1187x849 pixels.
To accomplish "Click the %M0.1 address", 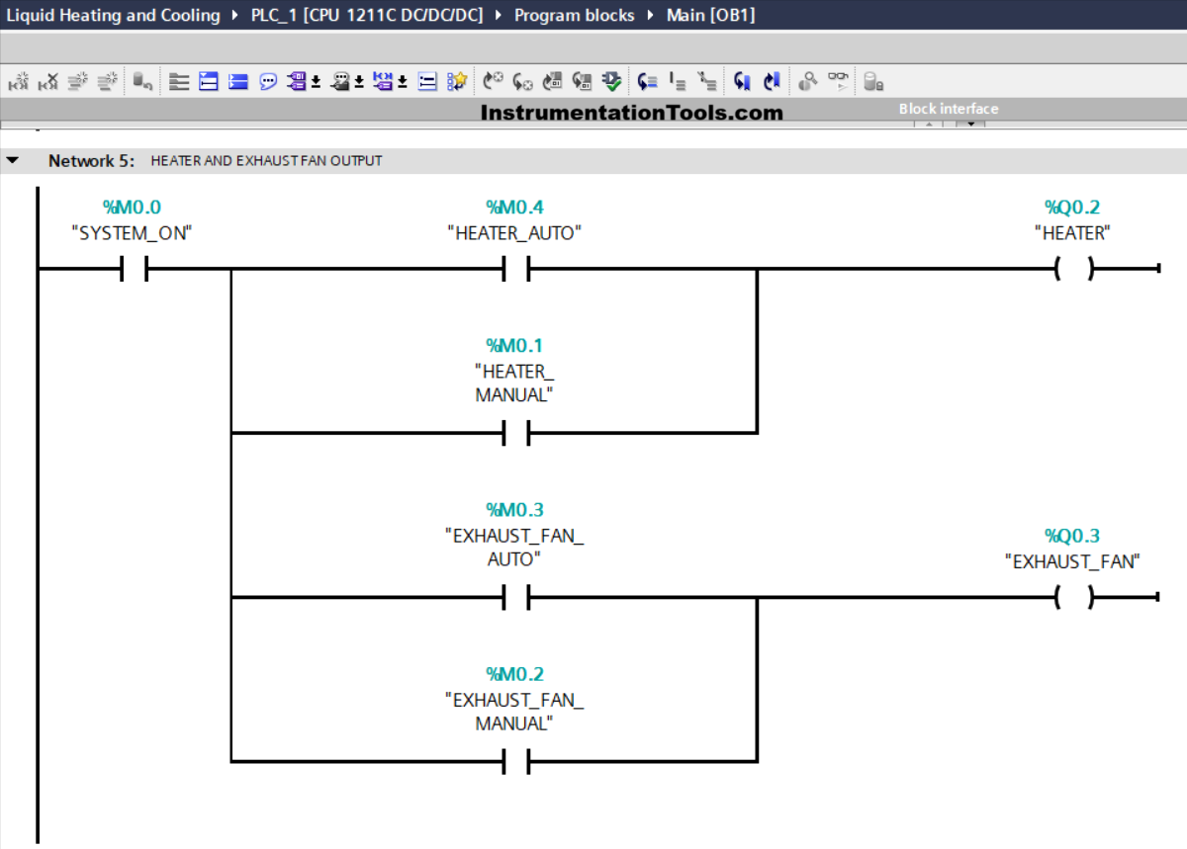I will pyautogui.click(x=514, y=346).
